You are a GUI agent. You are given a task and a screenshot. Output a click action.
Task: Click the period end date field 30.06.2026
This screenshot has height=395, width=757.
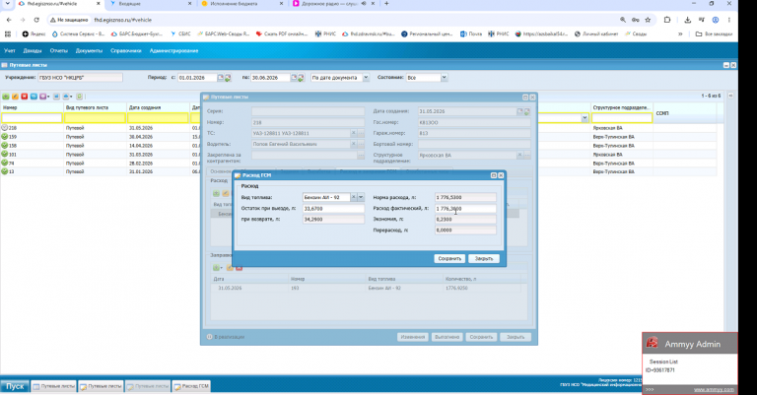coord(270,78)
